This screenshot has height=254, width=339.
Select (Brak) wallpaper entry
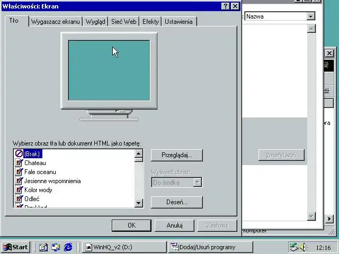(x=32, y=154)
